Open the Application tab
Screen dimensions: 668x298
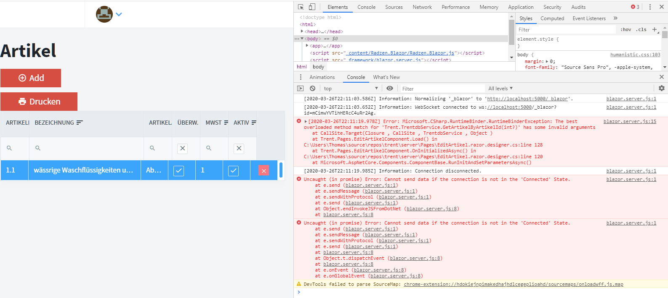pyautogui.click(x=521, y=7)
